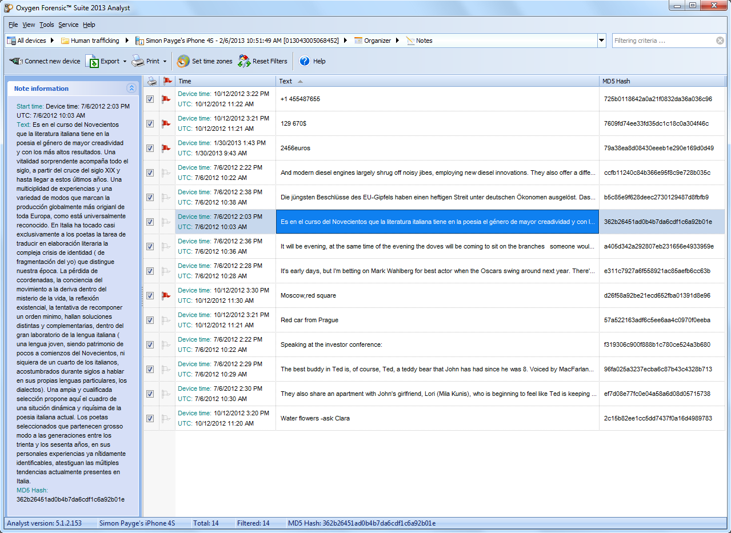Open the Print dropdown arrow
731x533 pixels.
(165, 62)
